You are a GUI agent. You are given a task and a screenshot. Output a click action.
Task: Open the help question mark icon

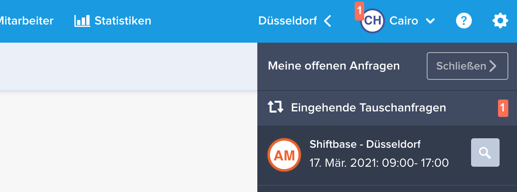pyautogui.click(x=464, y=21)
